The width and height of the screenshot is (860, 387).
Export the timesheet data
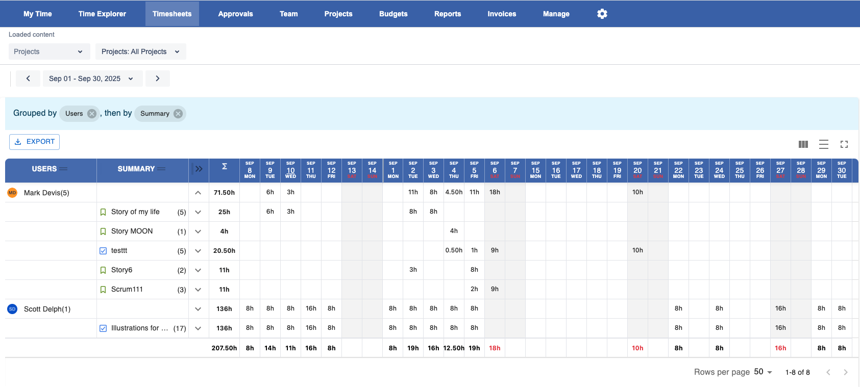click(x=34, y=142)
